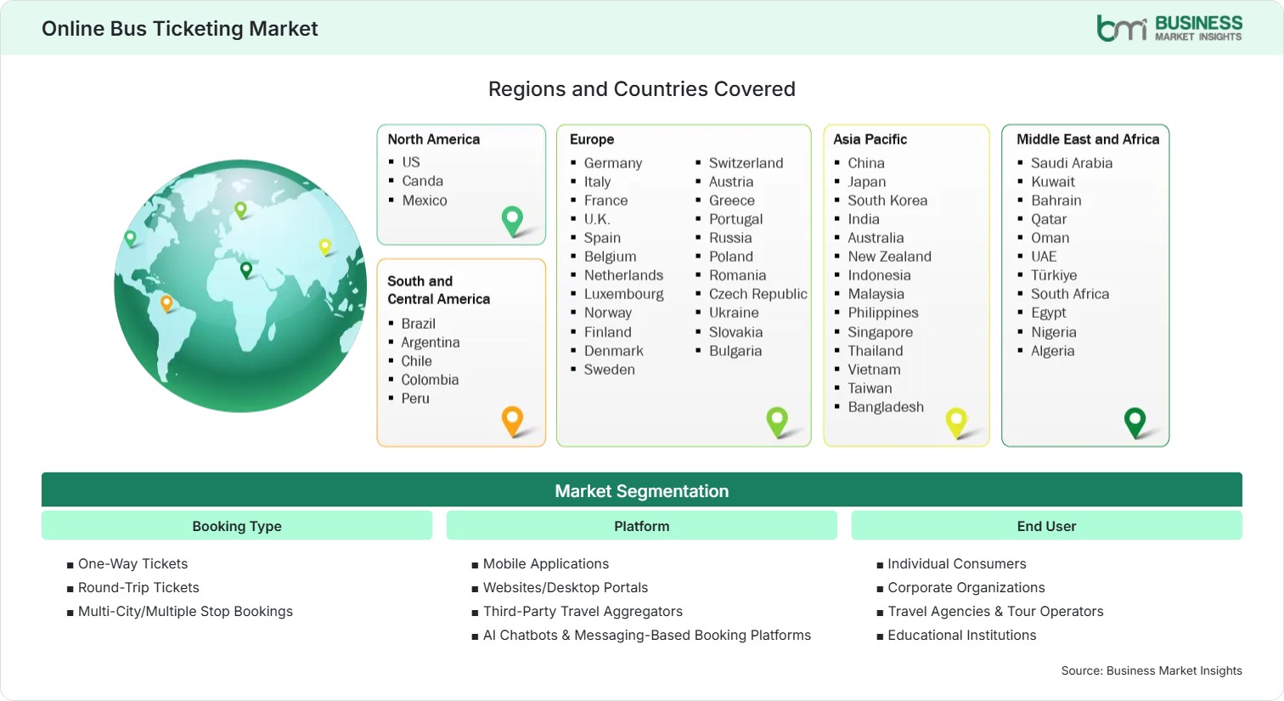Viewport: 1284px width, 701px height.
Task: Click the 'Source: Business Market Insights' note
Action: (1152, 671)
